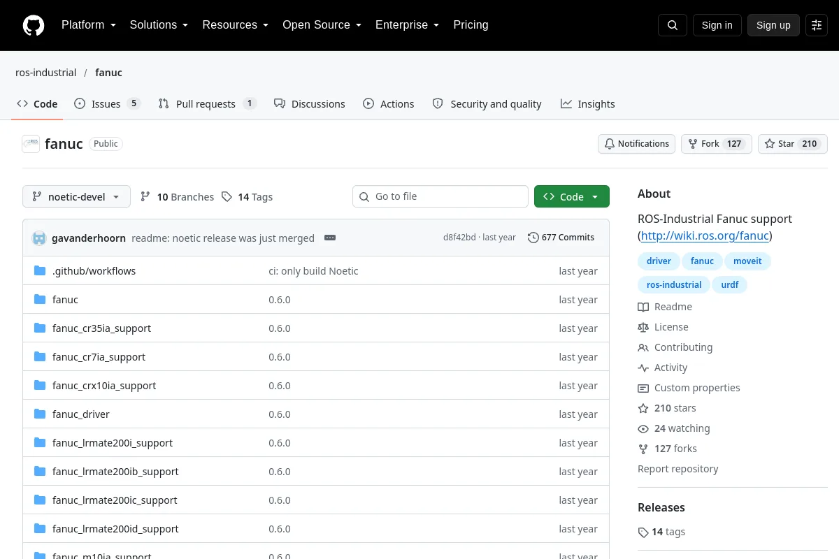
Task: Open the search magnifier button
Action: [673, 25]
